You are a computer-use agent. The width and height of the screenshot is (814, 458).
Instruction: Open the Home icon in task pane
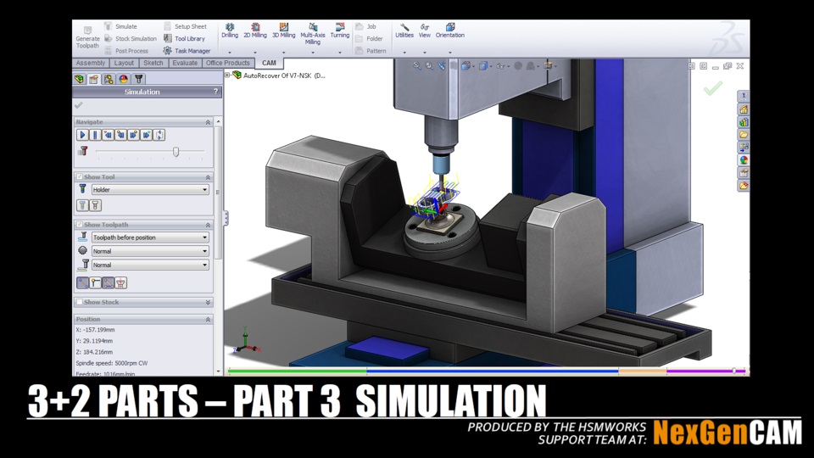pyautogui.click(x=744, y=109)
